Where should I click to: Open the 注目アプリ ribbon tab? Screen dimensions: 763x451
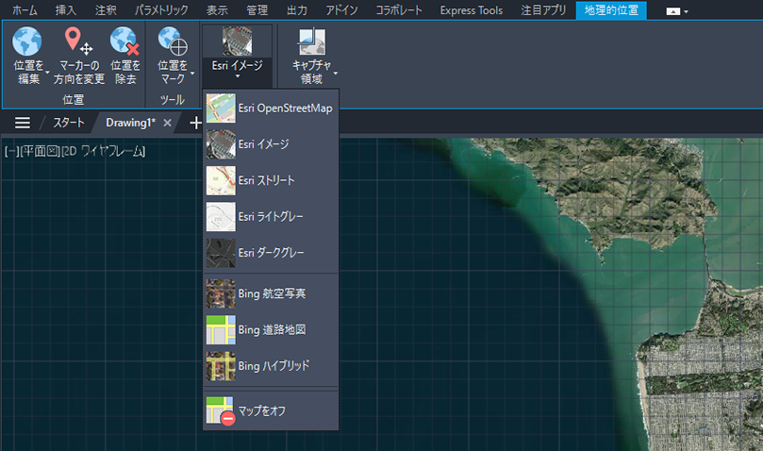point(543,10)
